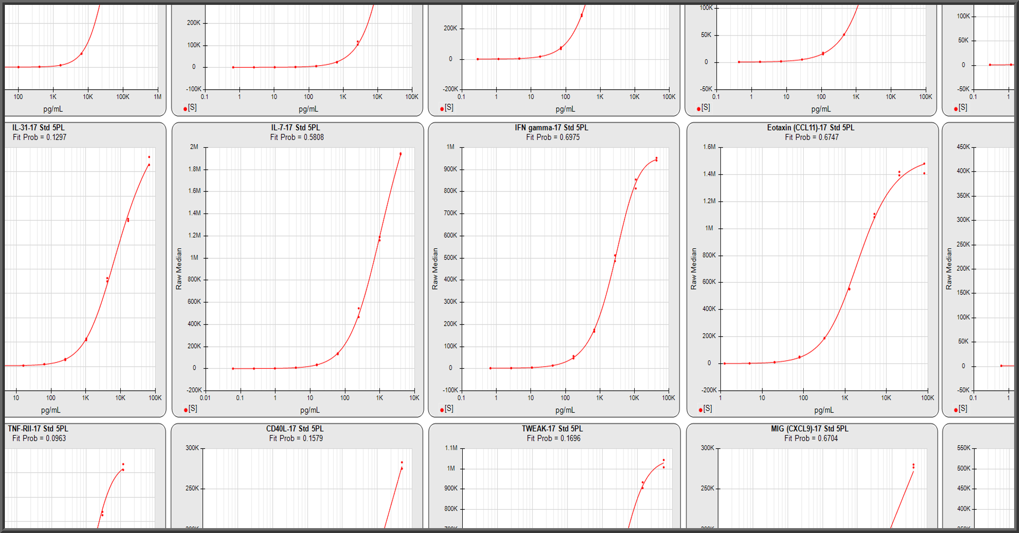This screenshot has width=1019, height=533.
Task: Click the CD40L-17 Std 5PL chart title
Action: (295, 429)
